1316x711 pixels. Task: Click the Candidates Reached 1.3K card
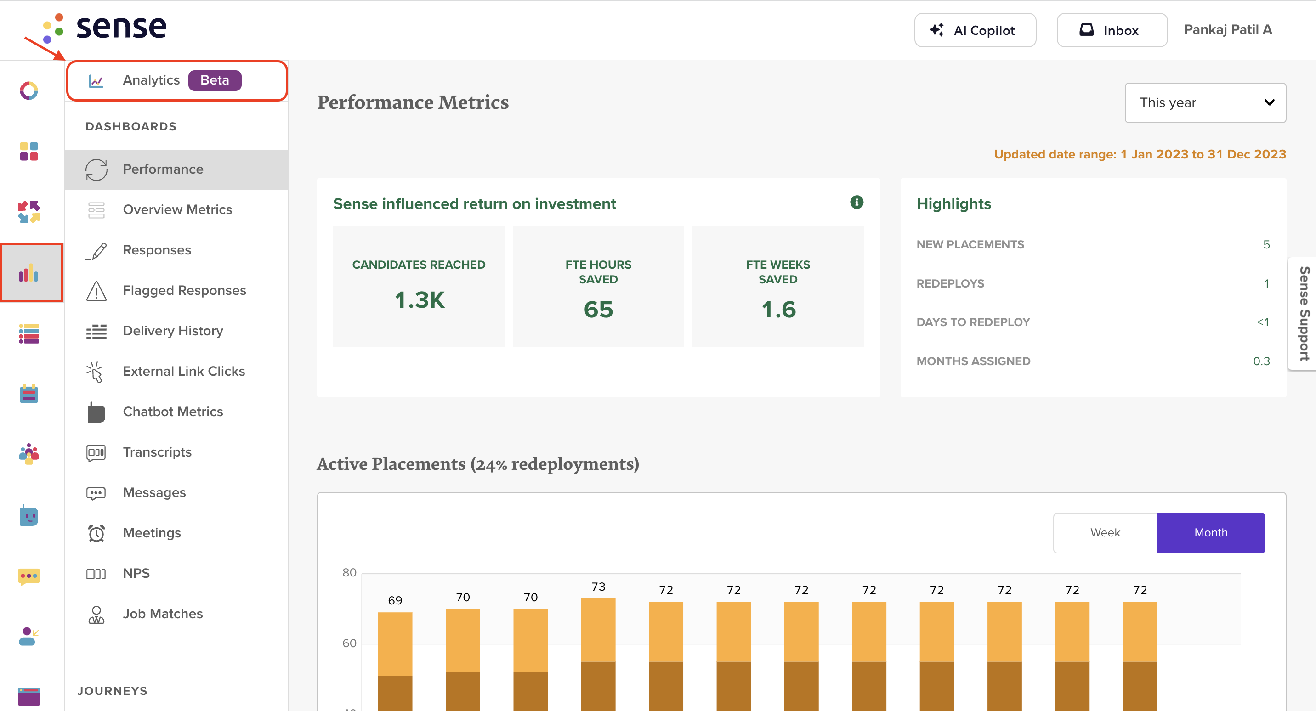coord(419,287)
